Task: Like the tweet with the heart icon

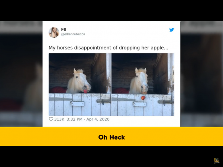Action: [51, 119]
